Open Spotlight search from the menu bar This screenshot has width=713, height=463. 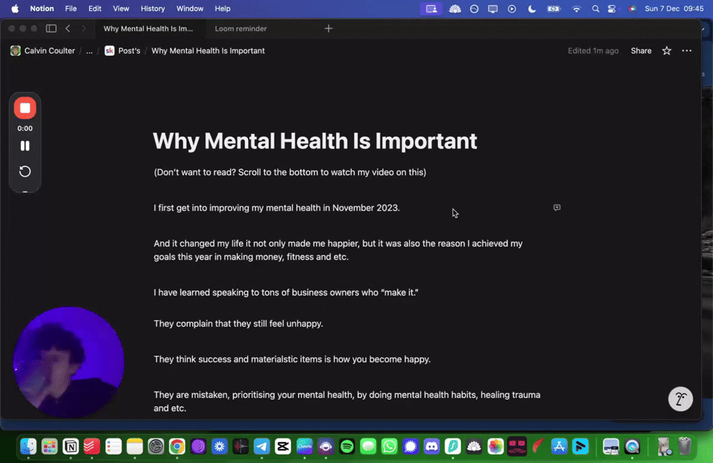click(595, 8)
